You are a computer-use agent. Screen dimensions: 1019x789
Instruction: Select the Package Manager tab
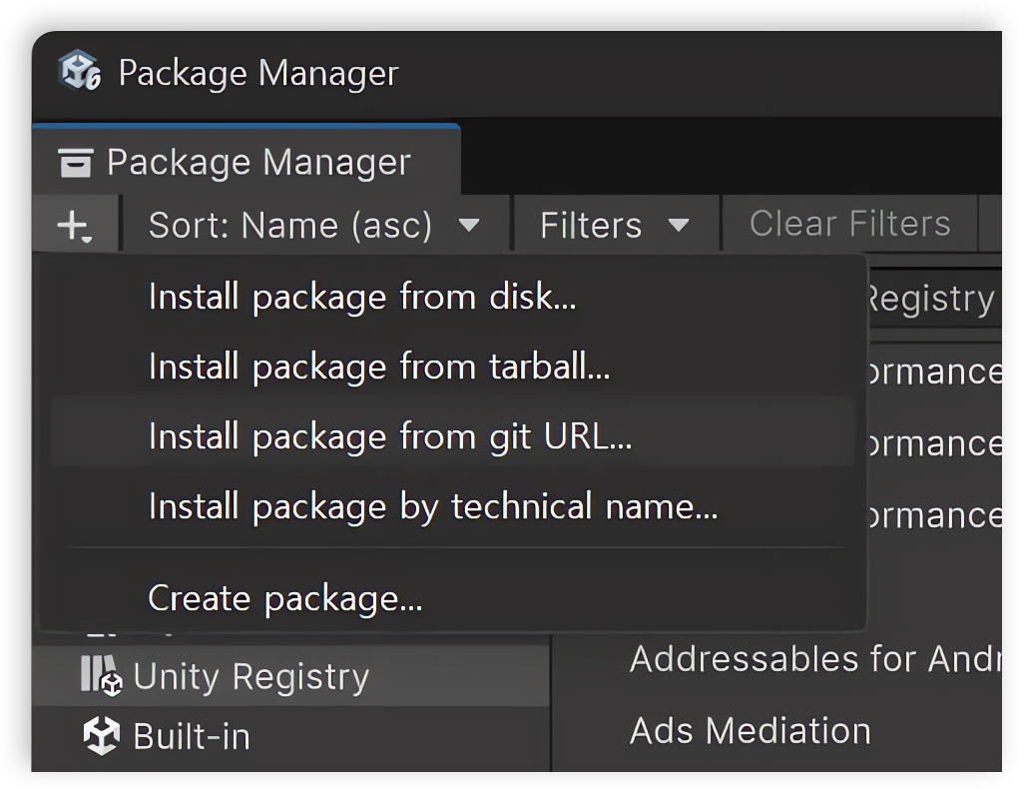(247, 161)
